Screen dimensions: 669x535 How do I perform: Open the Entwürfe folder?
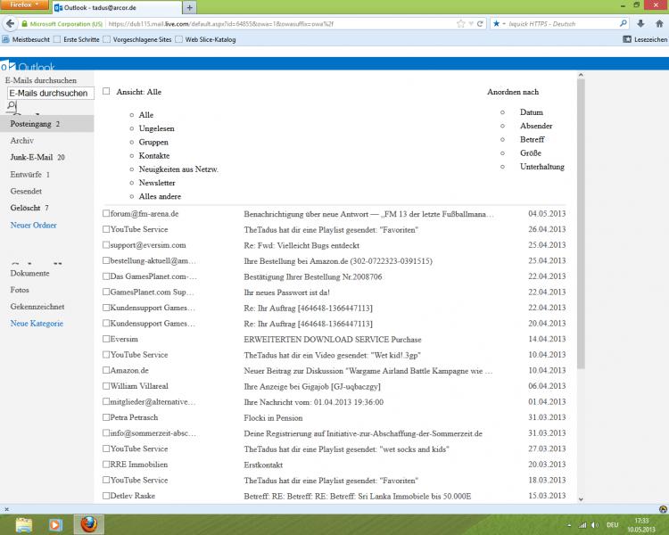click(x=29, y=174)
